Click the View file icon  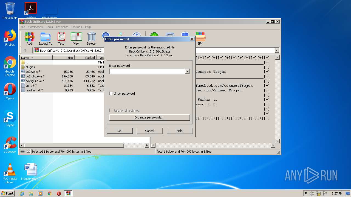click(76, 39)
